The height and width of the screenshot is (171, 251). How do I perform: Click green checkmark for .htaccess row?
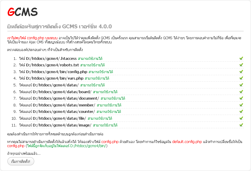[241, 58]
